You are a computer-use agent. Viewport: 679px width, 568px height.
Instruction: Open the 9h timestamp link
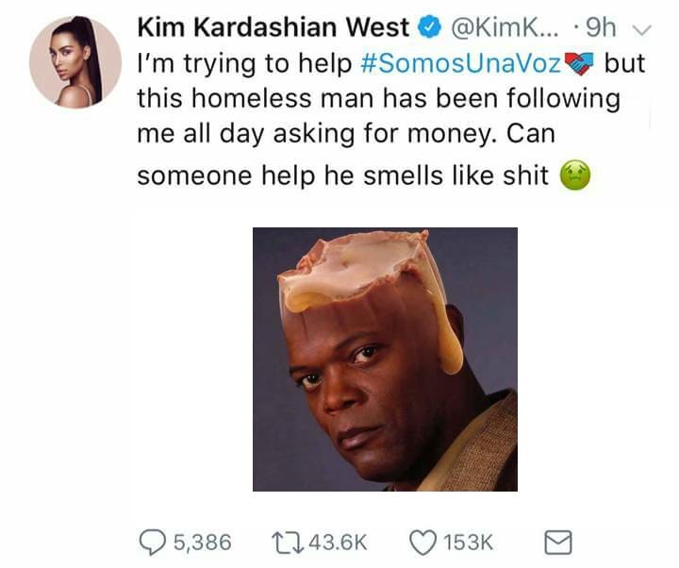(600, 27)
